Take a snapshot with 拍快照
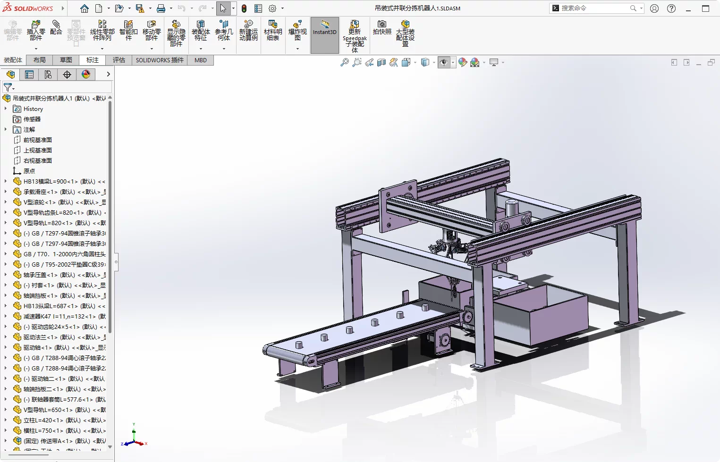The width and height of the screenshot is (720, 462). (x=382, y=28)
